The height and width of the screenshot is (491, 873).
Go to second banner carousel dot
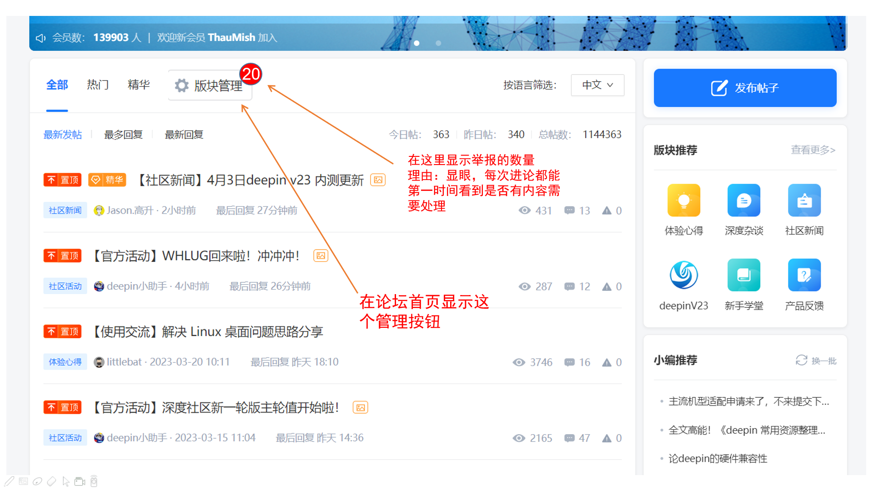[438, 43]
